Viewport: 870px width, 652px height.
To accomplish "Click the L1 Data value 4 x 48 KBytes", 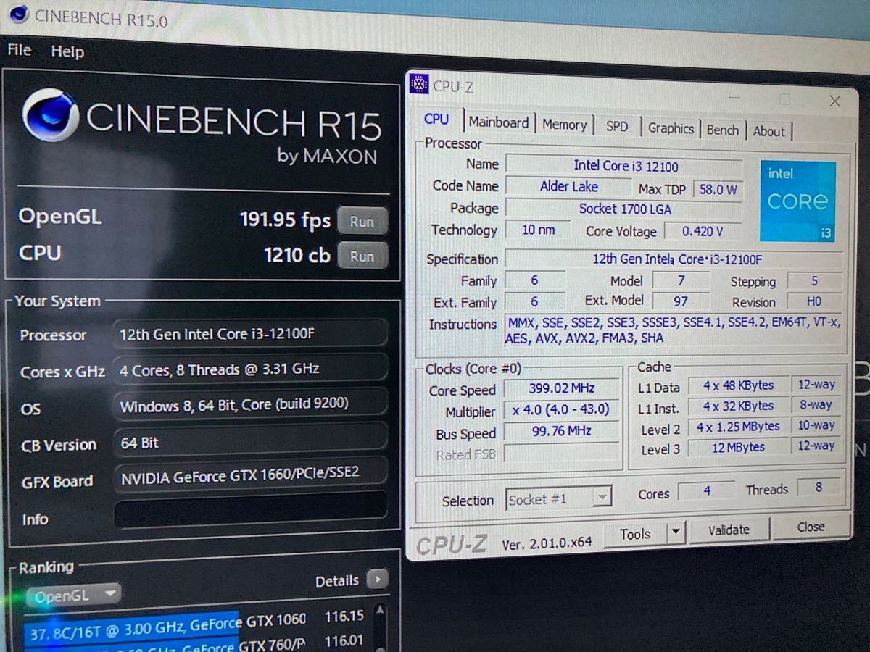I will coord(739,385).
